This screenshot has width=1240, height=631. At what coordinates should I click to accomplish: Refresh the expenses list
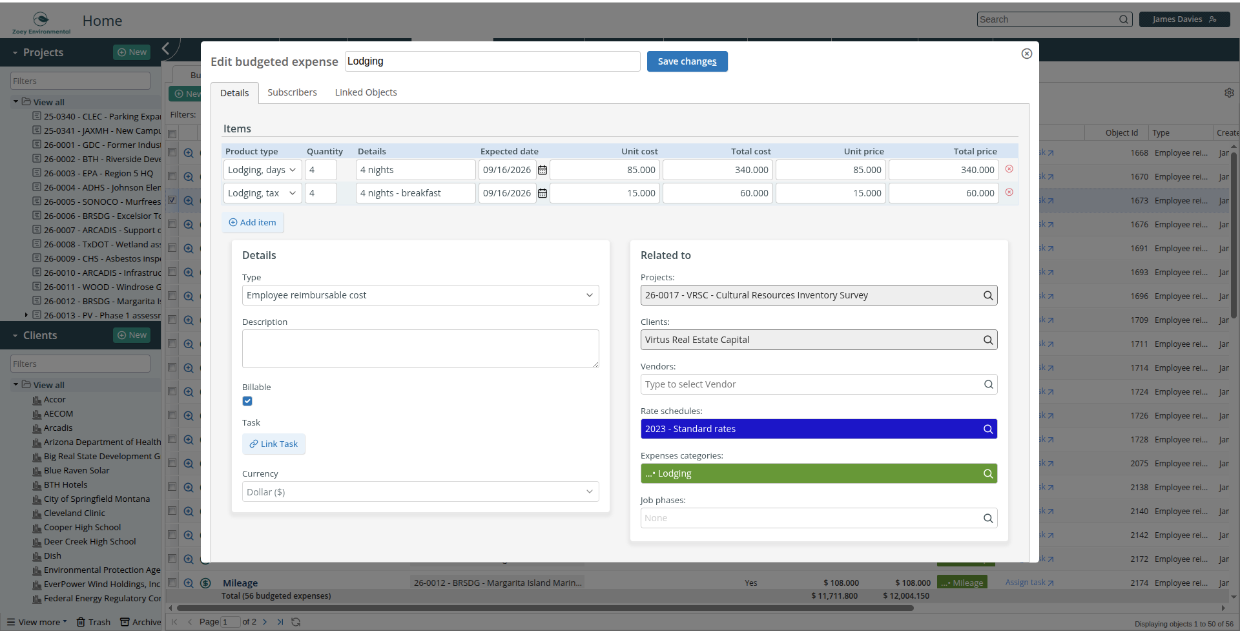296,622
